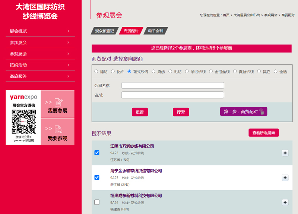
Task: Open the 电子会刊 tab
Action: 156,31
